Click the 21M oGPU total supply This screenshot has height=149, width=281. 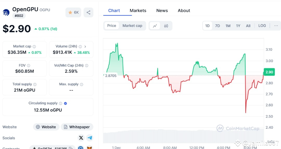pyautogui.click(x=24, y=90)
